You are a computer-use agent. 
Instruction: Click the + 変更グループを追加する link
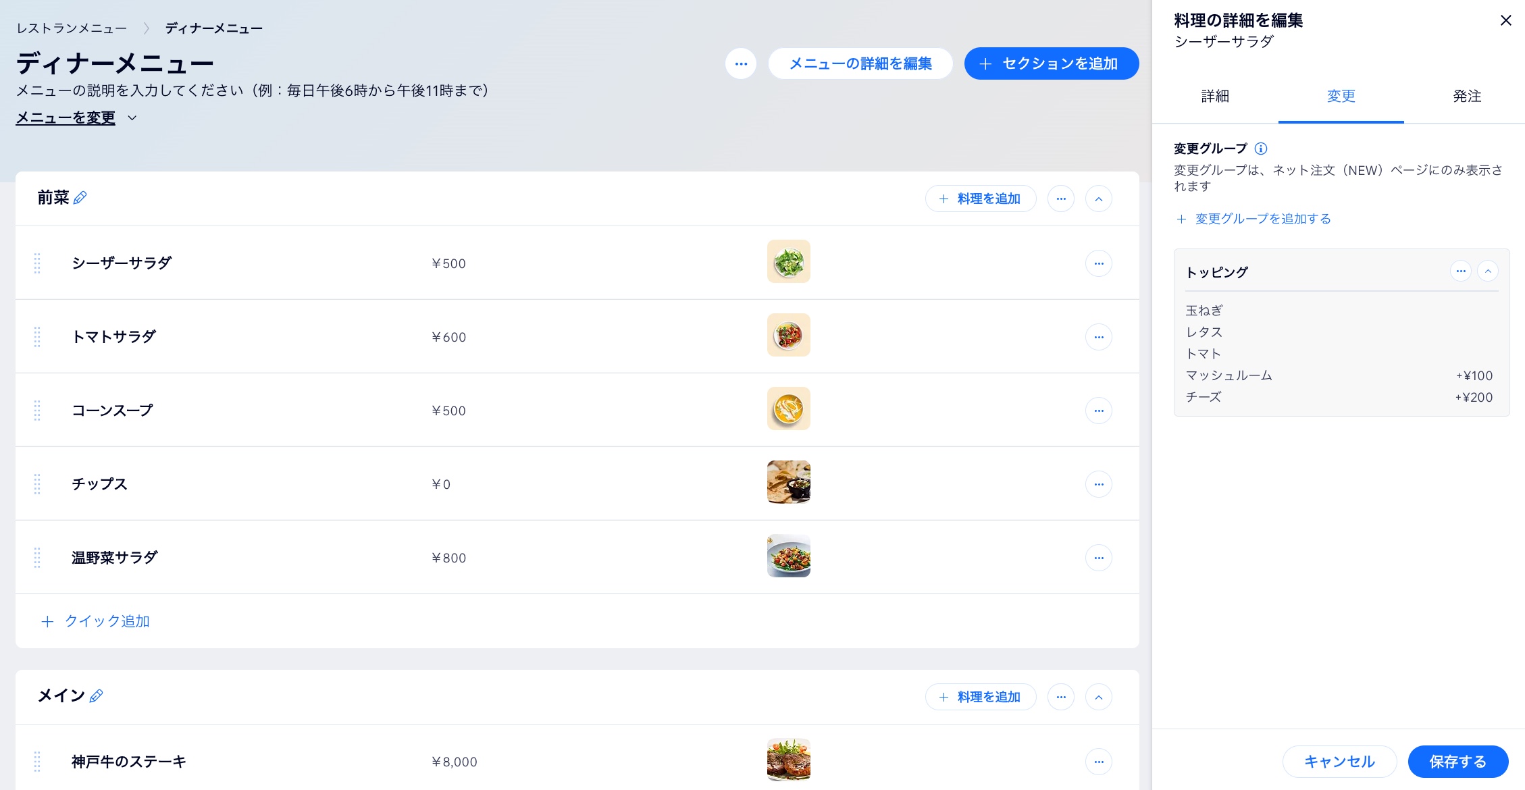1255,217
